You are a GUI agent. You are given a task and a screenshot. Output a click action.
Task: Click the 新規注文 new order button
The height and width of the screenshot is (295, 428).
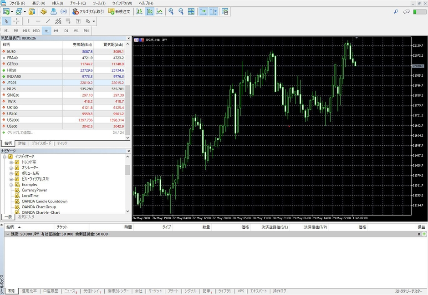119,11
